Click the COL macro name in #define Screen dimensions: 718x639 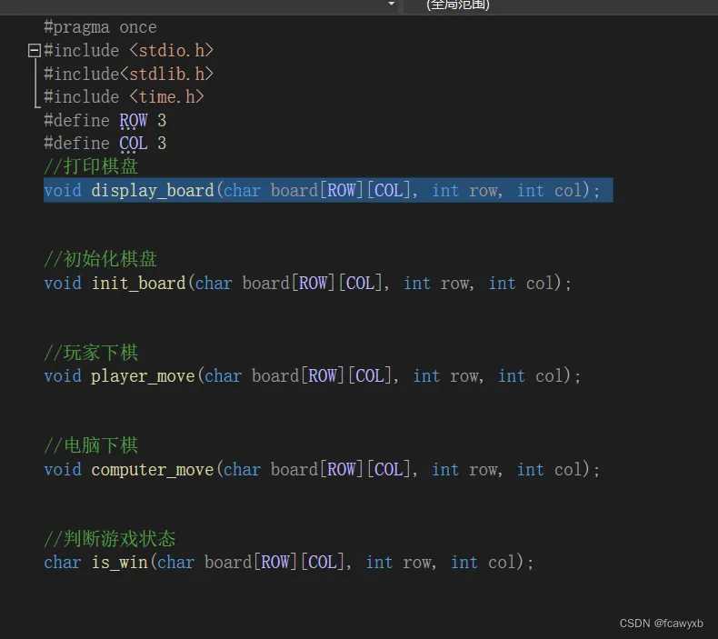tap(134, 144)
